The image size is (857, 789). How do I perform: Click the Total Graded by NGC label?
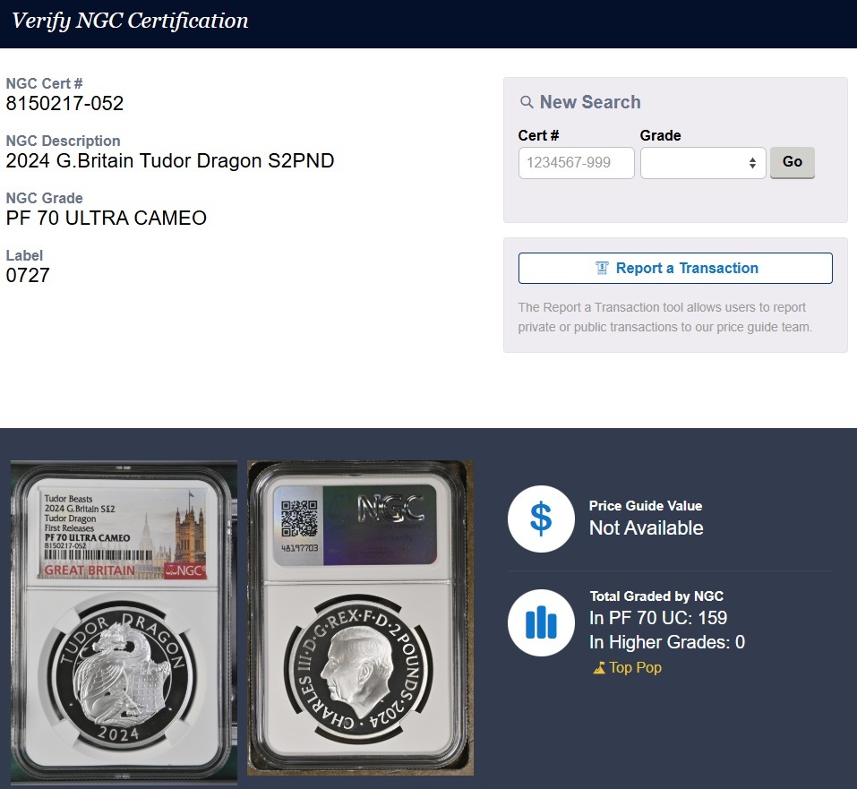[x=656, y=596]
